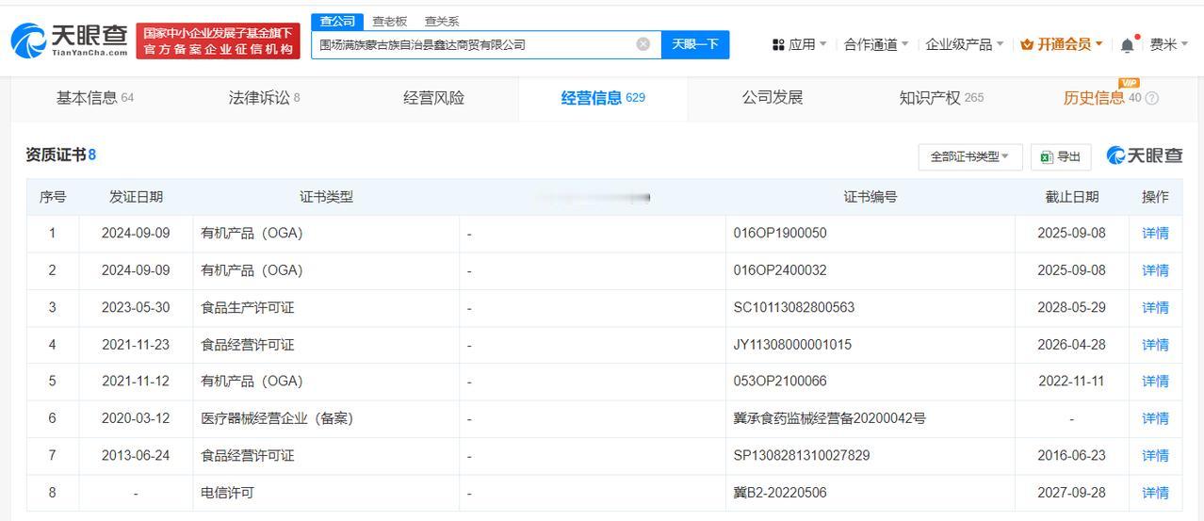Screen dimensions: 1204x521
Task: Click expiry date 2026-04-28
Action: 1071,345
